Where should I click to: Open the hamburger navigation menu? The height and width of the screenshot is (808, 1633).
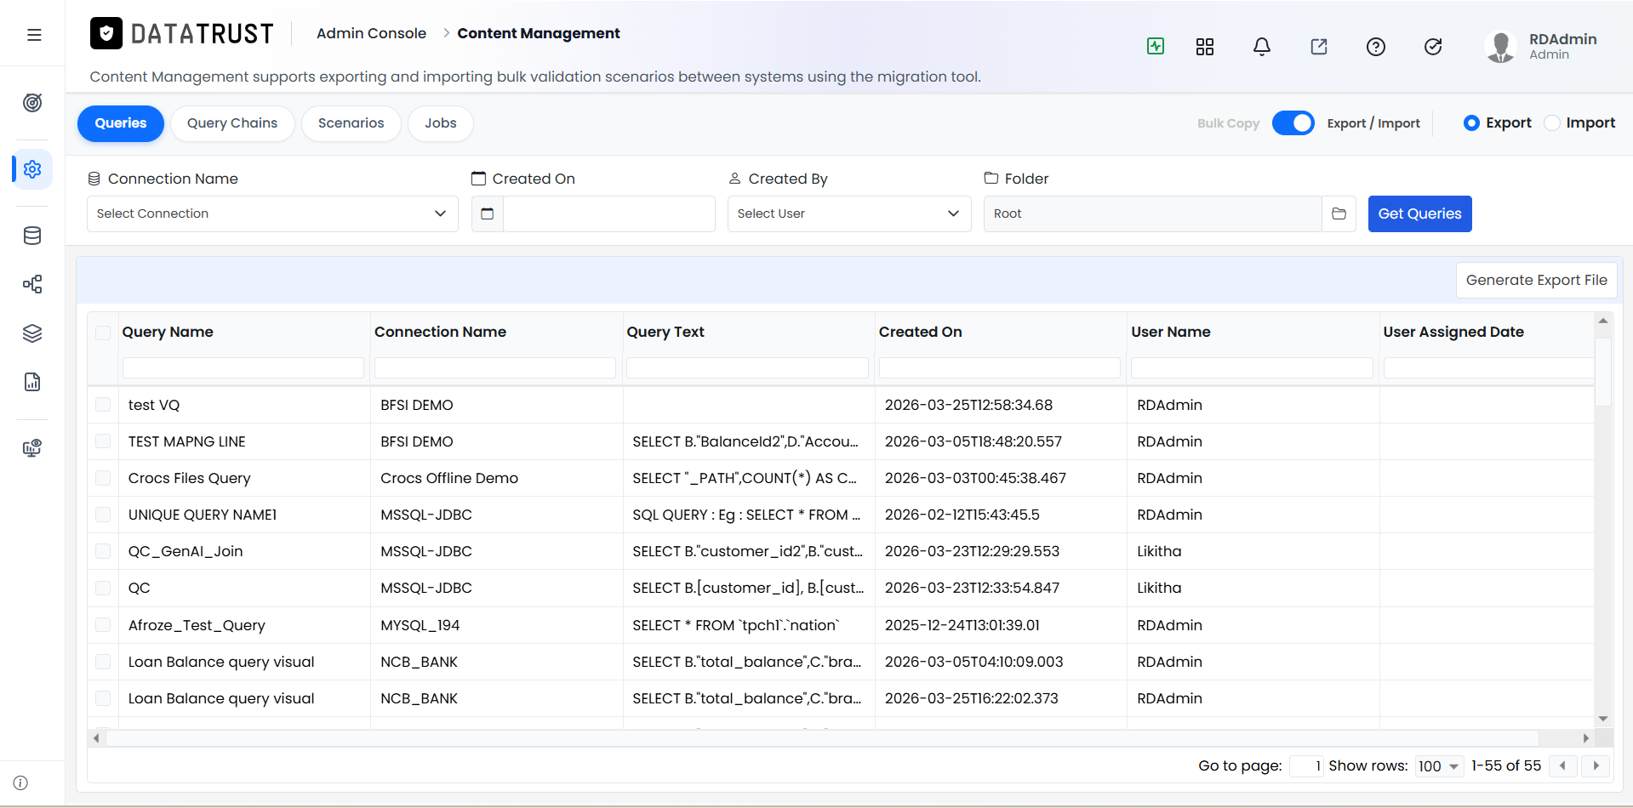pos(34,35)
